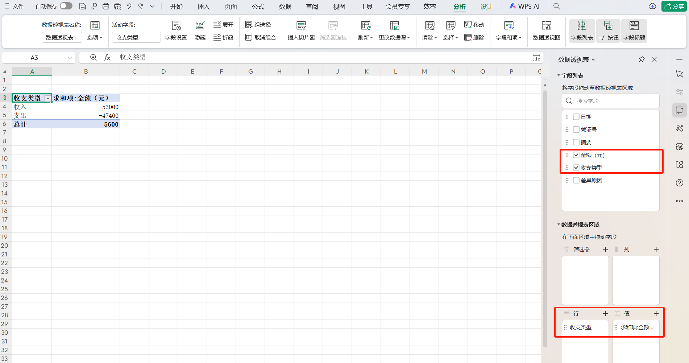The image size is (689, 363).
Task: Tick the 差异原因 field checkbox
Action: click(x=576, y=180)
